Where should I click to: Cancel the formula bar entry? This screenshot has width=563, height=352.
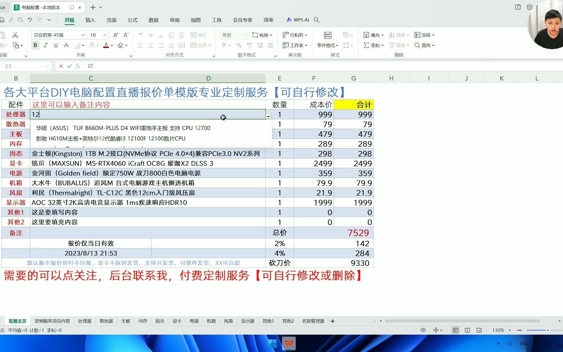click(x=61, y=66)
